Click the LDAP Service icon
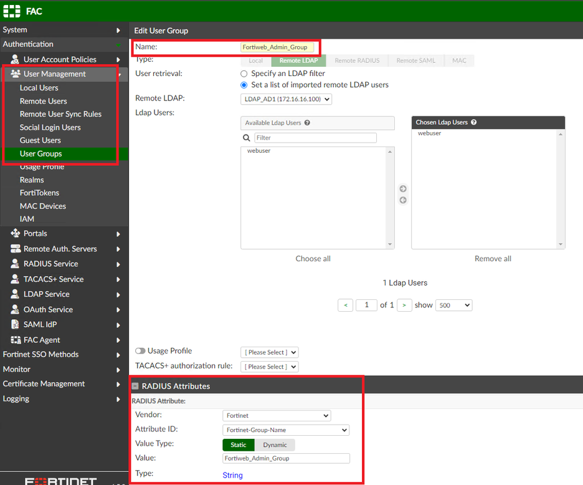This screenshot has width=583, height=485. tap(15, 294)
